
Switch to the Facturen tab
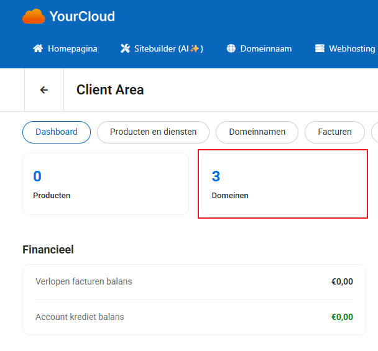(334, 132)
